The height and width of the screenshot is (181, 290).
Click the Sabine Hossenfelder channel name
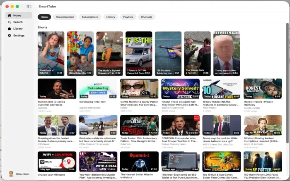pos(173,108)
